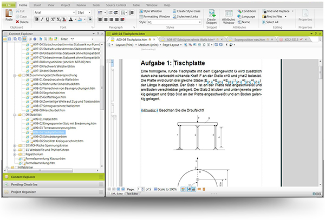Screen dimensions: 325x220
Task: Toggle Bold formatting
Action: (x=37, y=19)
